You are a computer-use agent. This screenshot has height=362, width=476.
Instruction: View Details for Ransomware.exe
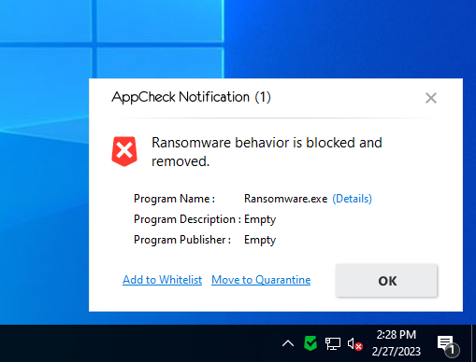pos(352,199)
